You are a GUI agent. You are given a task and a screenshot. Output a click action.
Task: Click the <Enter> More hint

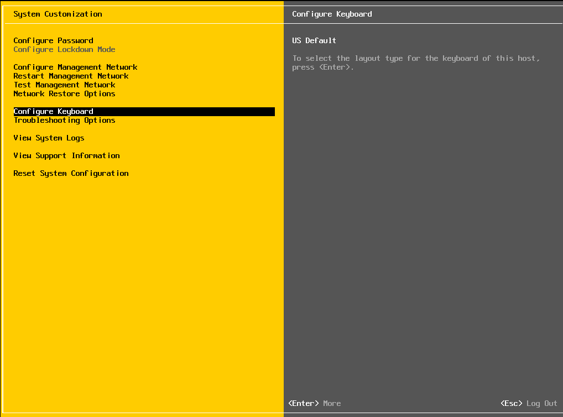315,403
